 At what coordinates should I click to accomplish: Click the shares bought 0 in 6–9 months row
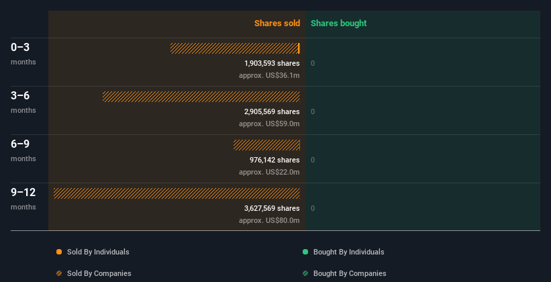tap(313, 160)
